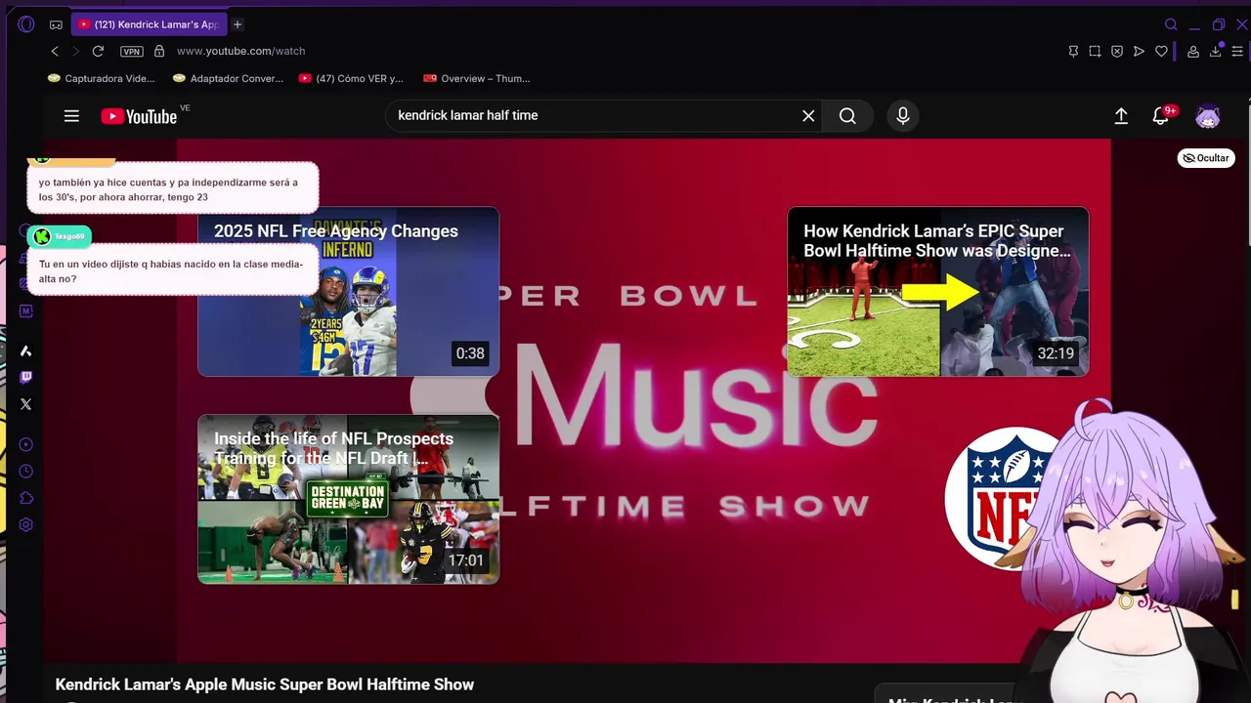Viewport: 1251px width, 703px height.
Task: Reload the current page
Action: 98,51
